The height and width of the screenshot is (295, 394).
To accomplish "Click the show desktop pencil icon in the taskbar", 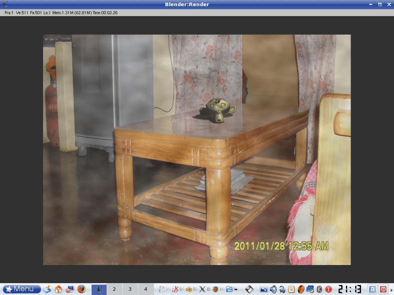I will point(47,289).
